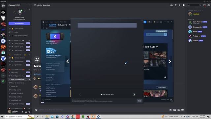Image resolution: width=211 pixels, height=119 pixels.
Task: Open Explore Discoverable Servers compass
Action: tap(3, 81)
